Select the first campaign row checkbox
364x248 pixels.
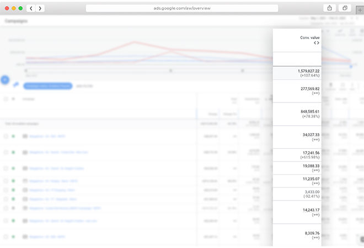(x=6, y=136)
